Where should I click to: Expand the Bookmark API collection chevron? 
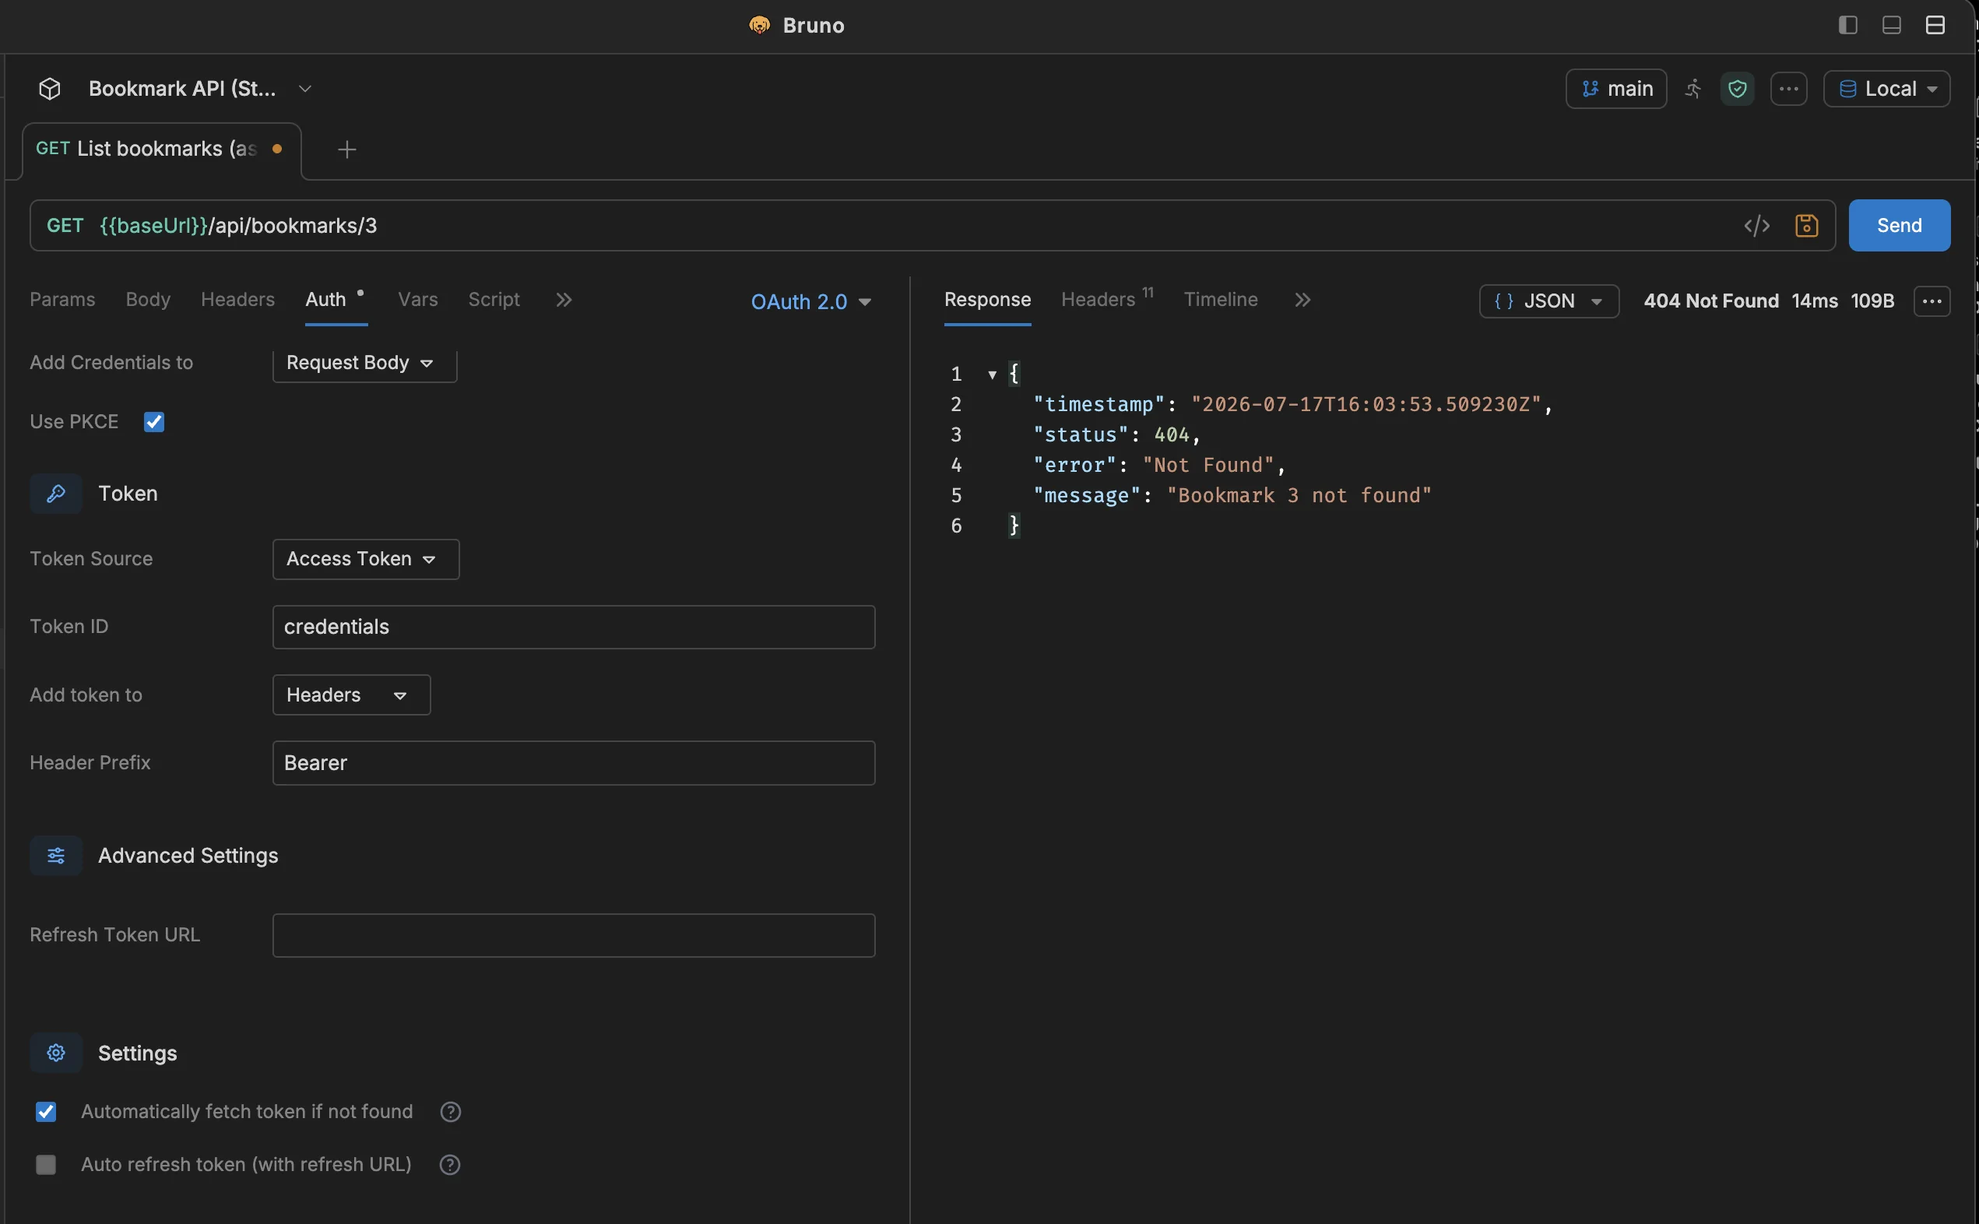click(305, 88)
